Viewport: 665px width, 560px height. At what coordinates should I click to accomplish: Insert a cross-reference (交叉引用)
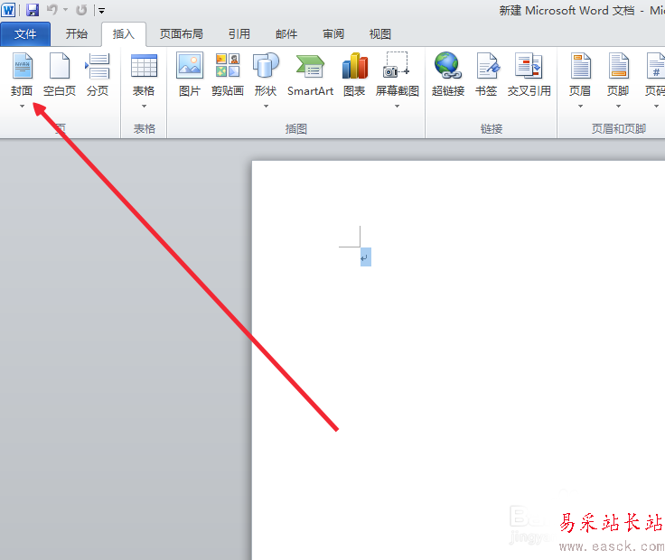coord(529,76)
